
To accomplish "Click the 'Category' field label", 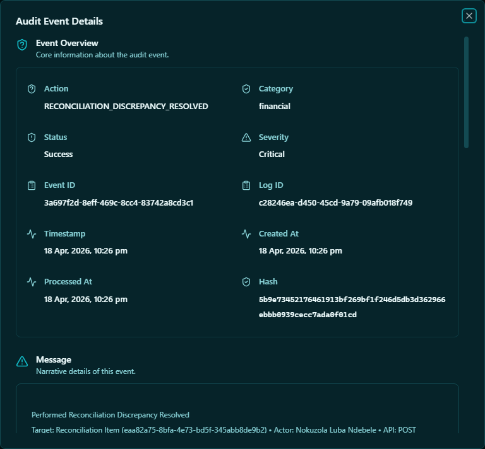I will pos(275,89).
